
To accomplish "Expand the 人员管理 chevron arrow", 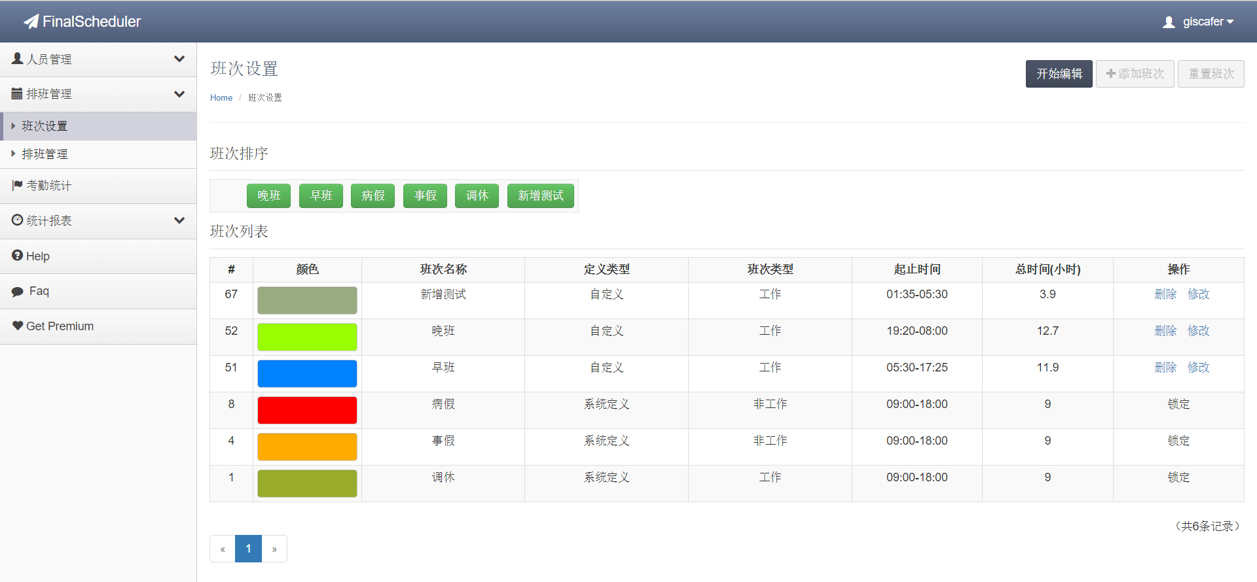I will 179,59.
